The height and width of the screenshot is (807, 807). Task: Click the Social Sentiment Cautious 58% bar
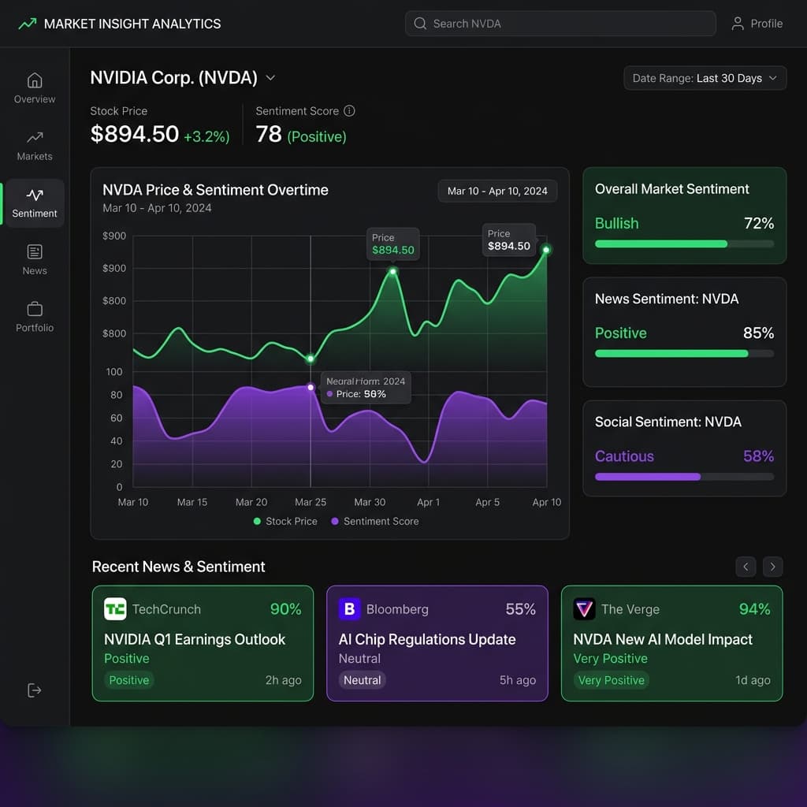coord(685,477)
